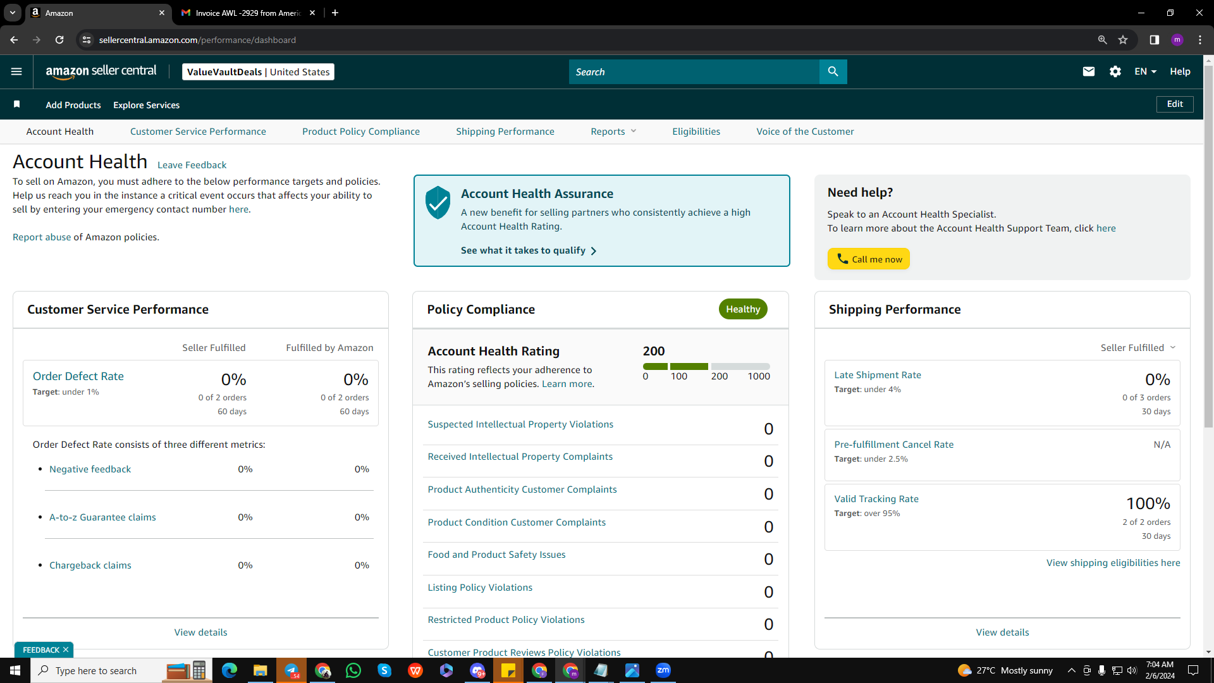The width and height of the screenshot is (1214, 683).
Task: Select the Account Health tab
Action: click(x=60, y=132)
